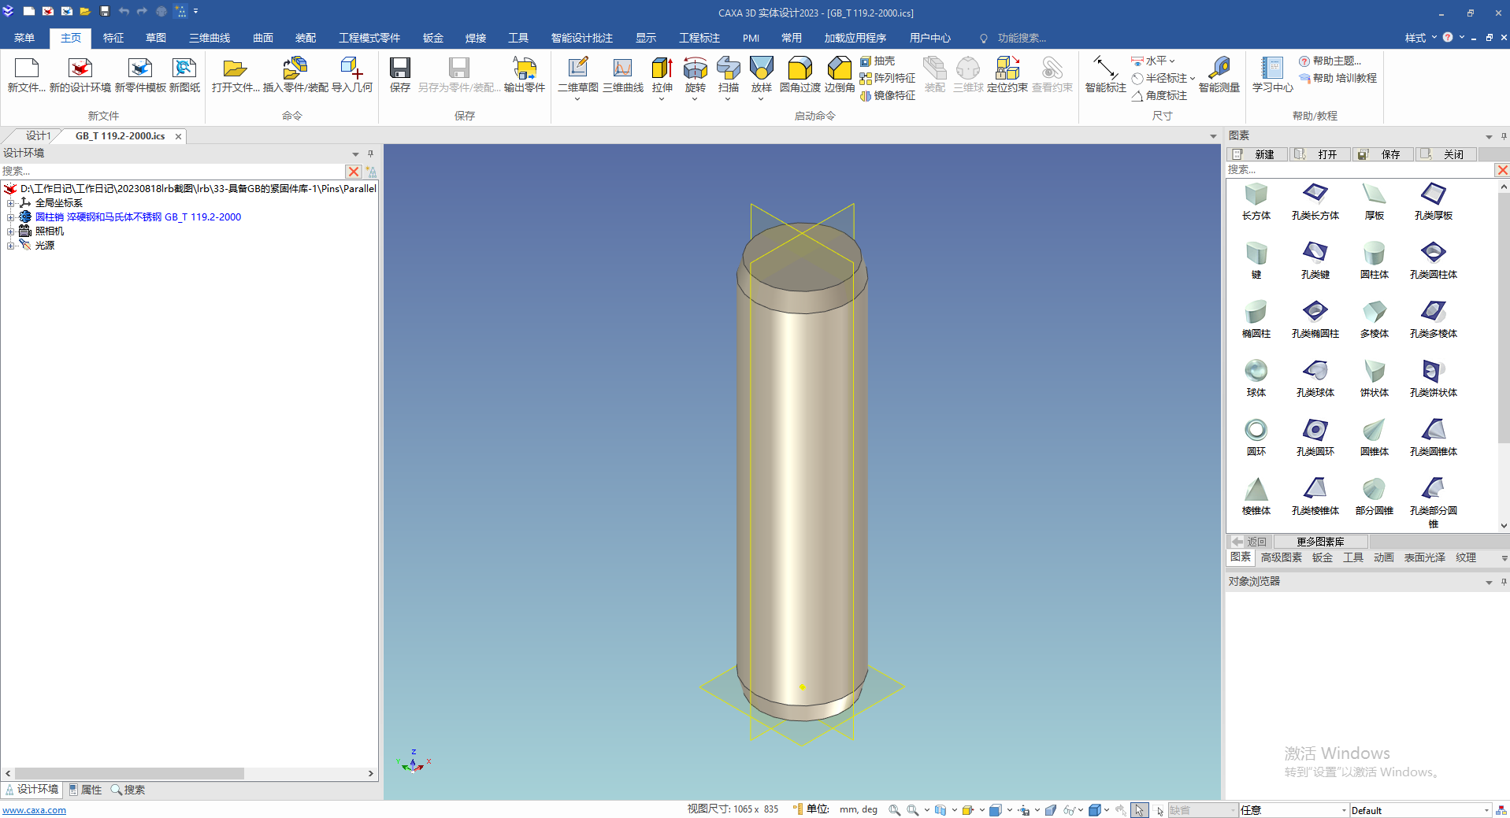The image size is (1510, 818).
Task: Open the 任意 selection filter combo box
Action: click(1293, 810)
